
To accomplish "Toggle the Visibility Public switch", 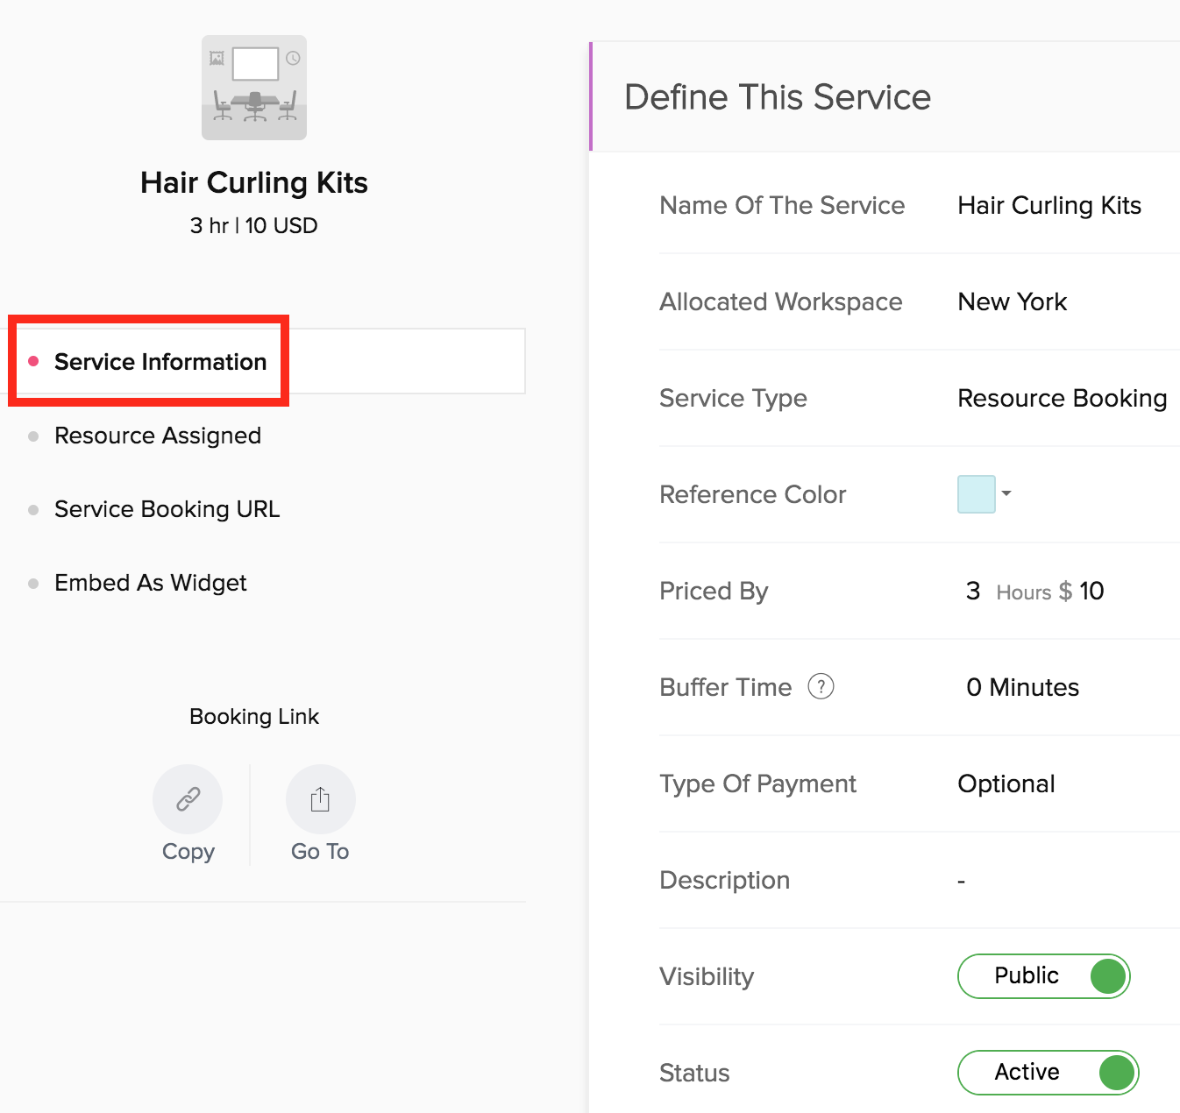I will point(1044,976).
